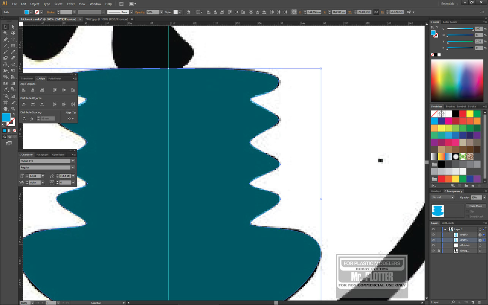Open the Normal blending mode dropdown
The width and height of the screenshot is (488, 305).
(x=443, y=197)
